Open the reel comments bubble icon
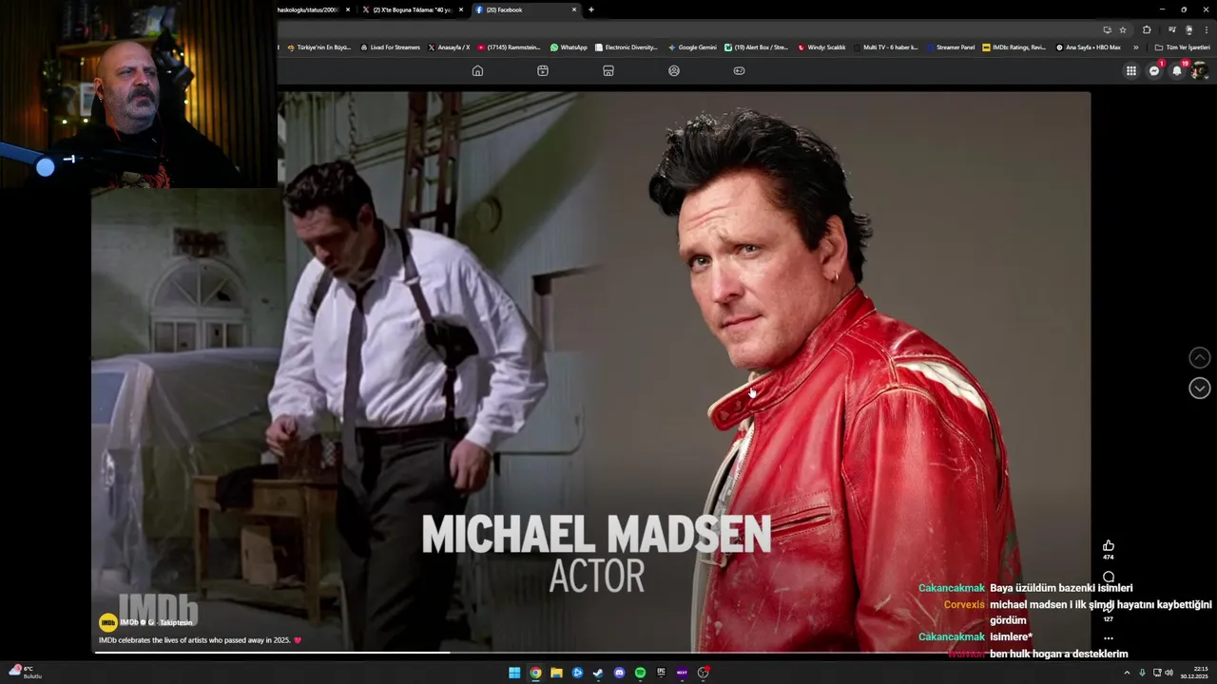 tap(1108, 577)
